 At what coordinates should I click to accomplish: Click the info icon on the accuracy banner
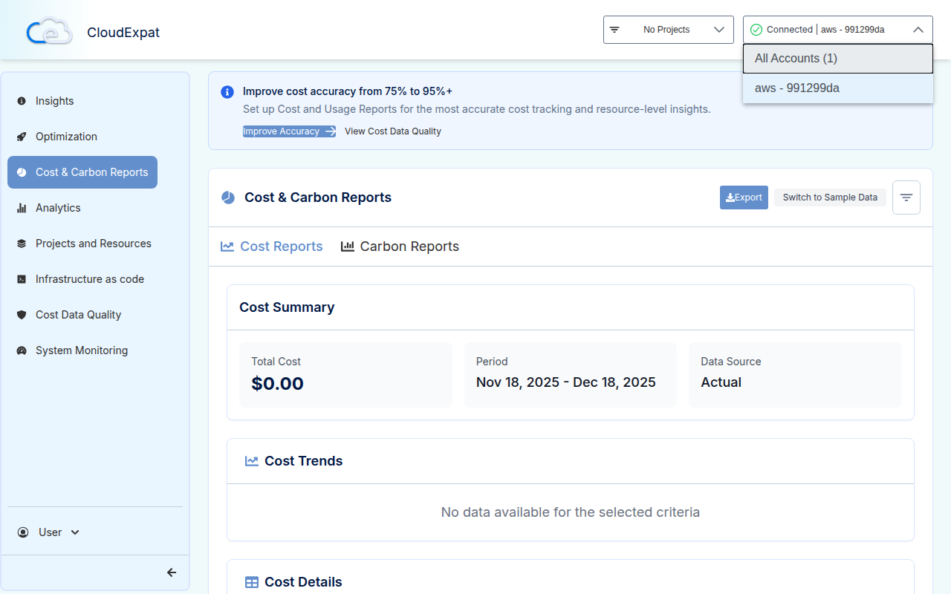pos(227,91)
